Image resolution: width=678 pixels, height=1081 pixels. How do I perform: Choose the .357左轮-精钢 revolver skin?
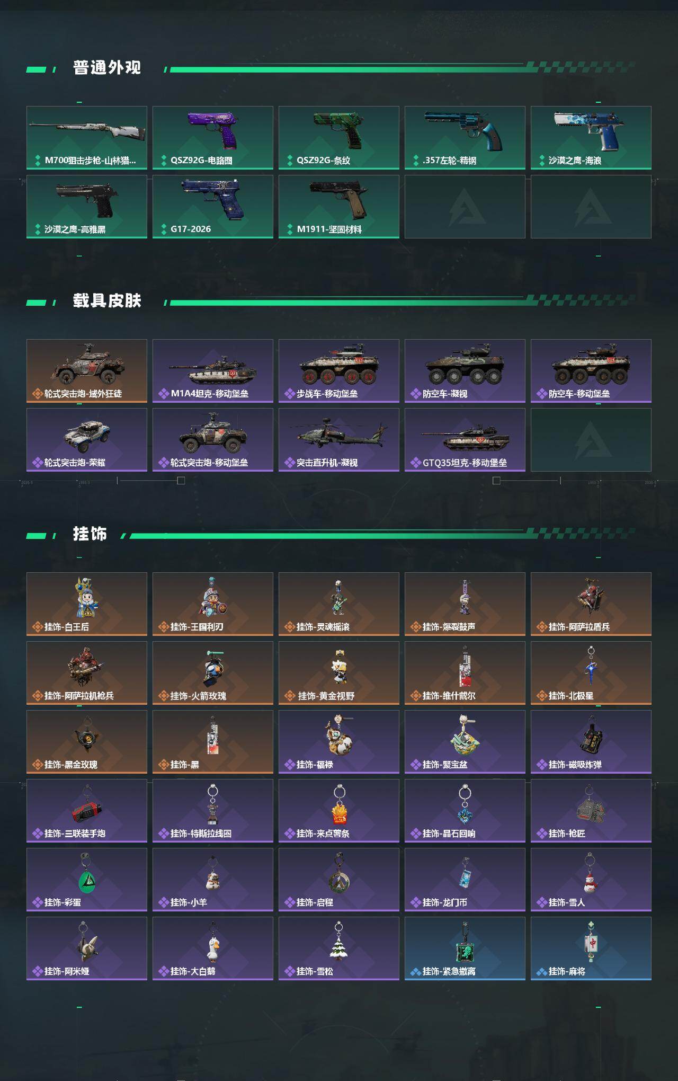465,138
